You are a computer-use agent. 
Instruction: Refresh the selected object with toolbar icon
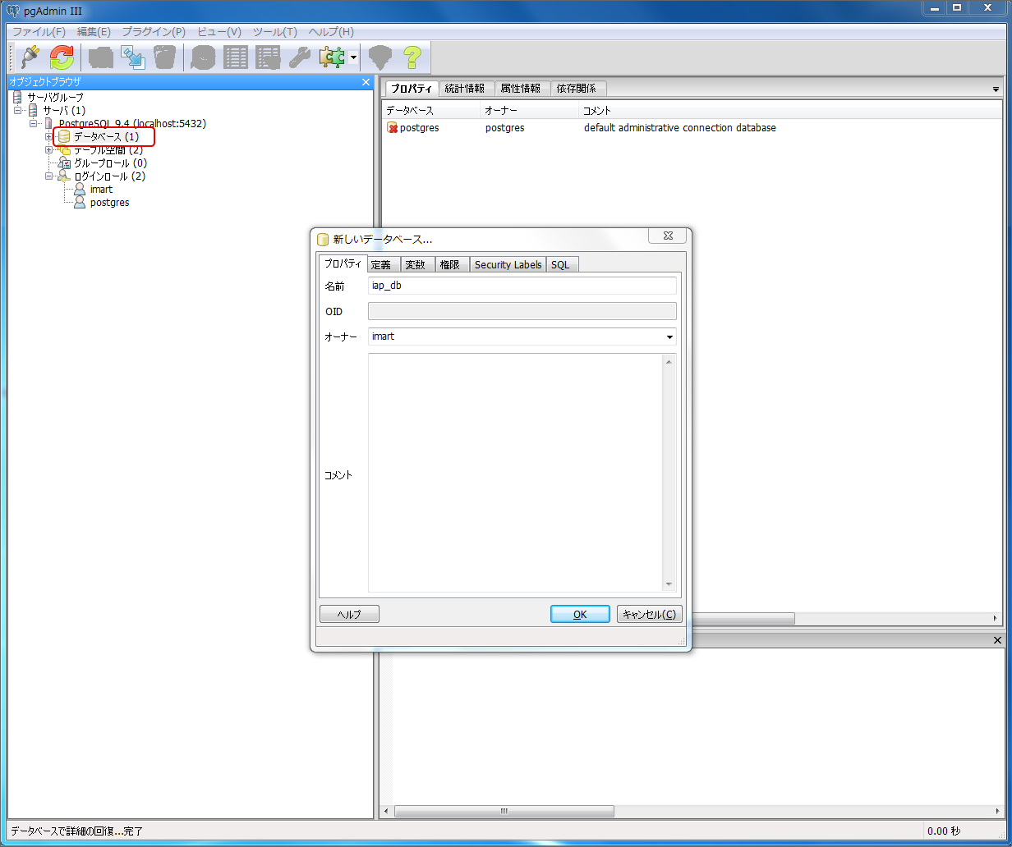point(62,57)
